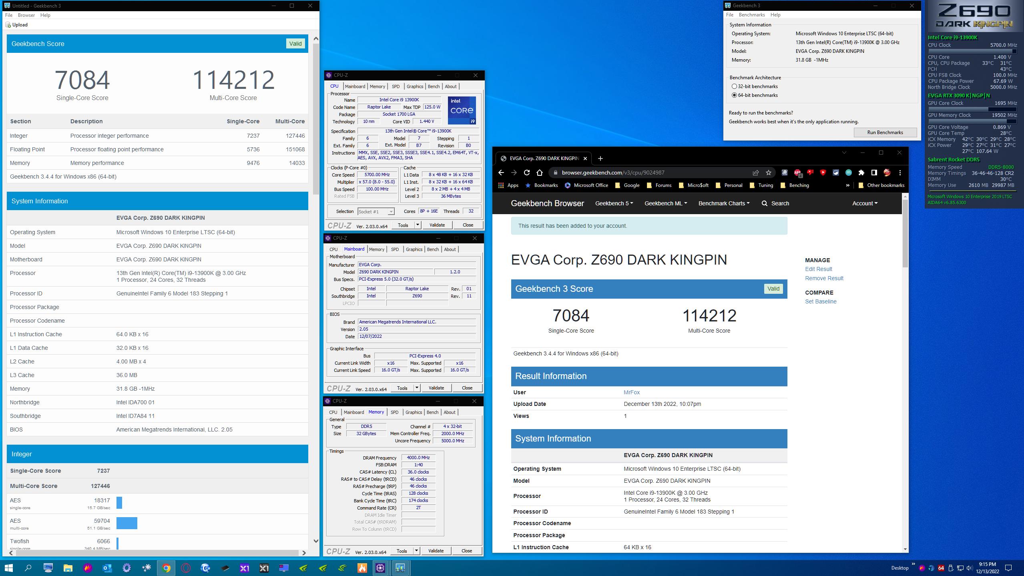Open Browser menu in Geekbench results window
The height and width of the screenshot is (576, 1024).
(26, 15)
